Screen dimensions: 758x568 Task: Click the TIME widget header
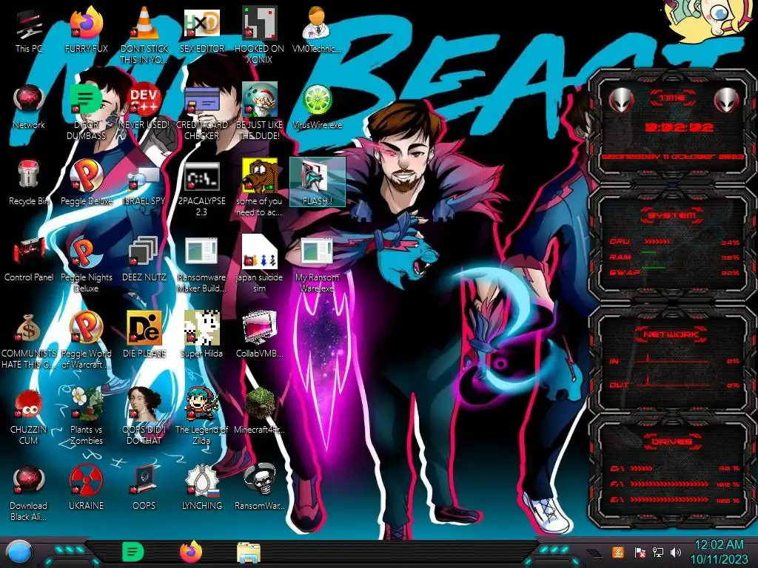tap(672, 98)
